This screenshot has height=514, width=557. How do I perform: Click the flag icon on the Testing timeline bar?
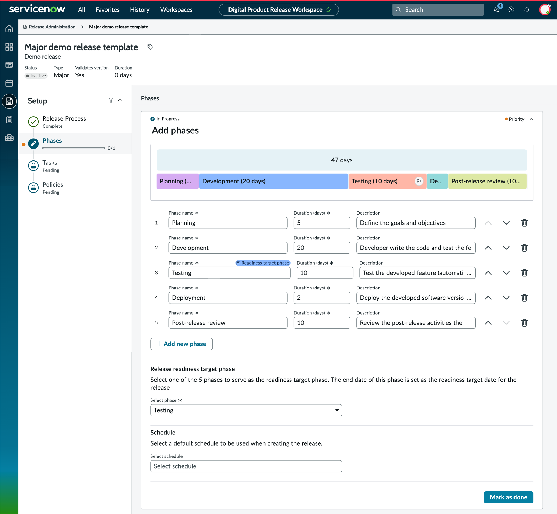pos(419,181)
